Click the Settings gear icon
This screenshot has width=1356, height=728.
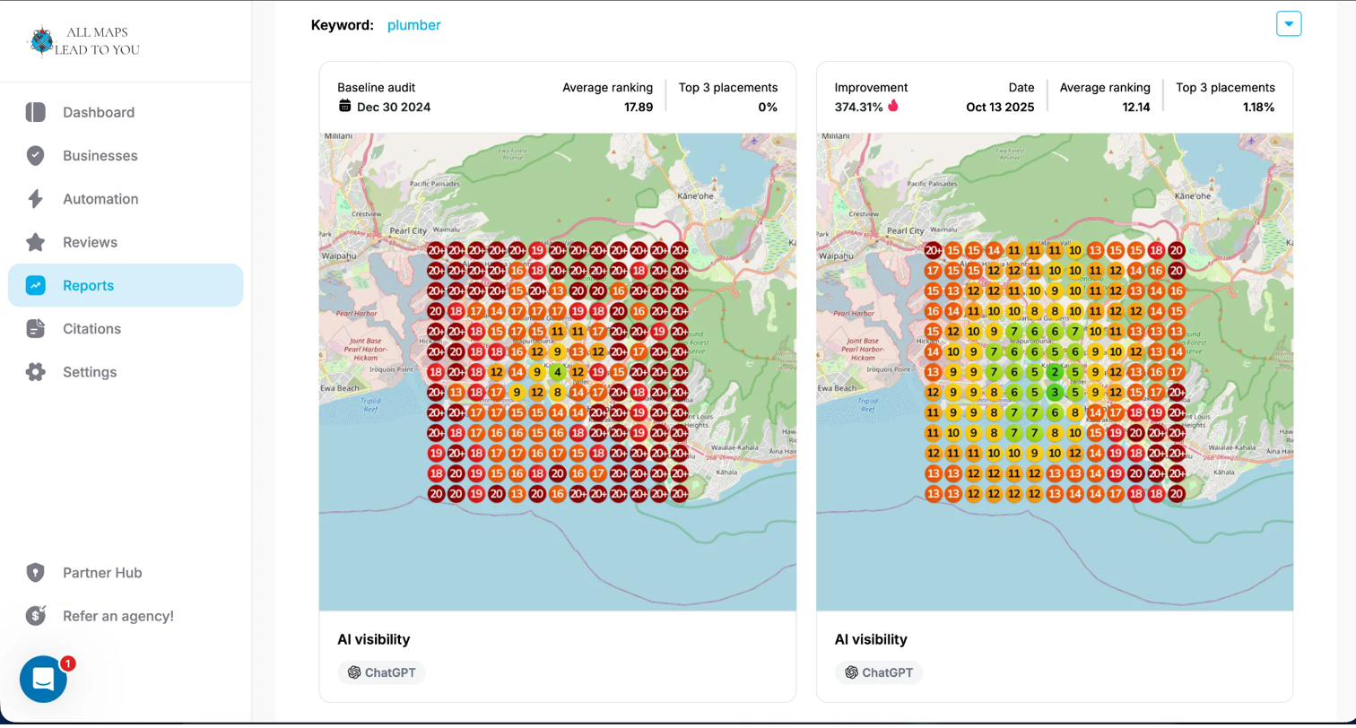tap(36, 372)
